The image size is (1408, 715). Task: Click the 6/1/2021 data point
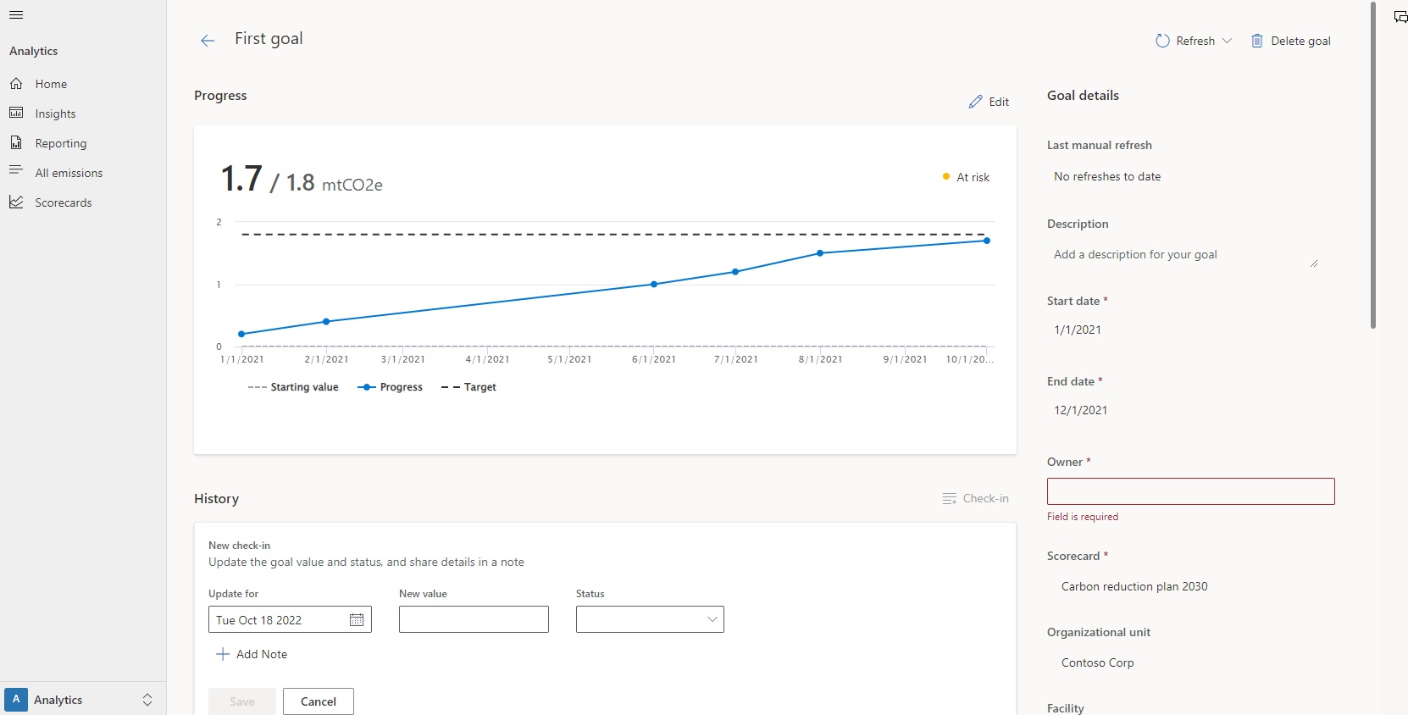(654, 285)
